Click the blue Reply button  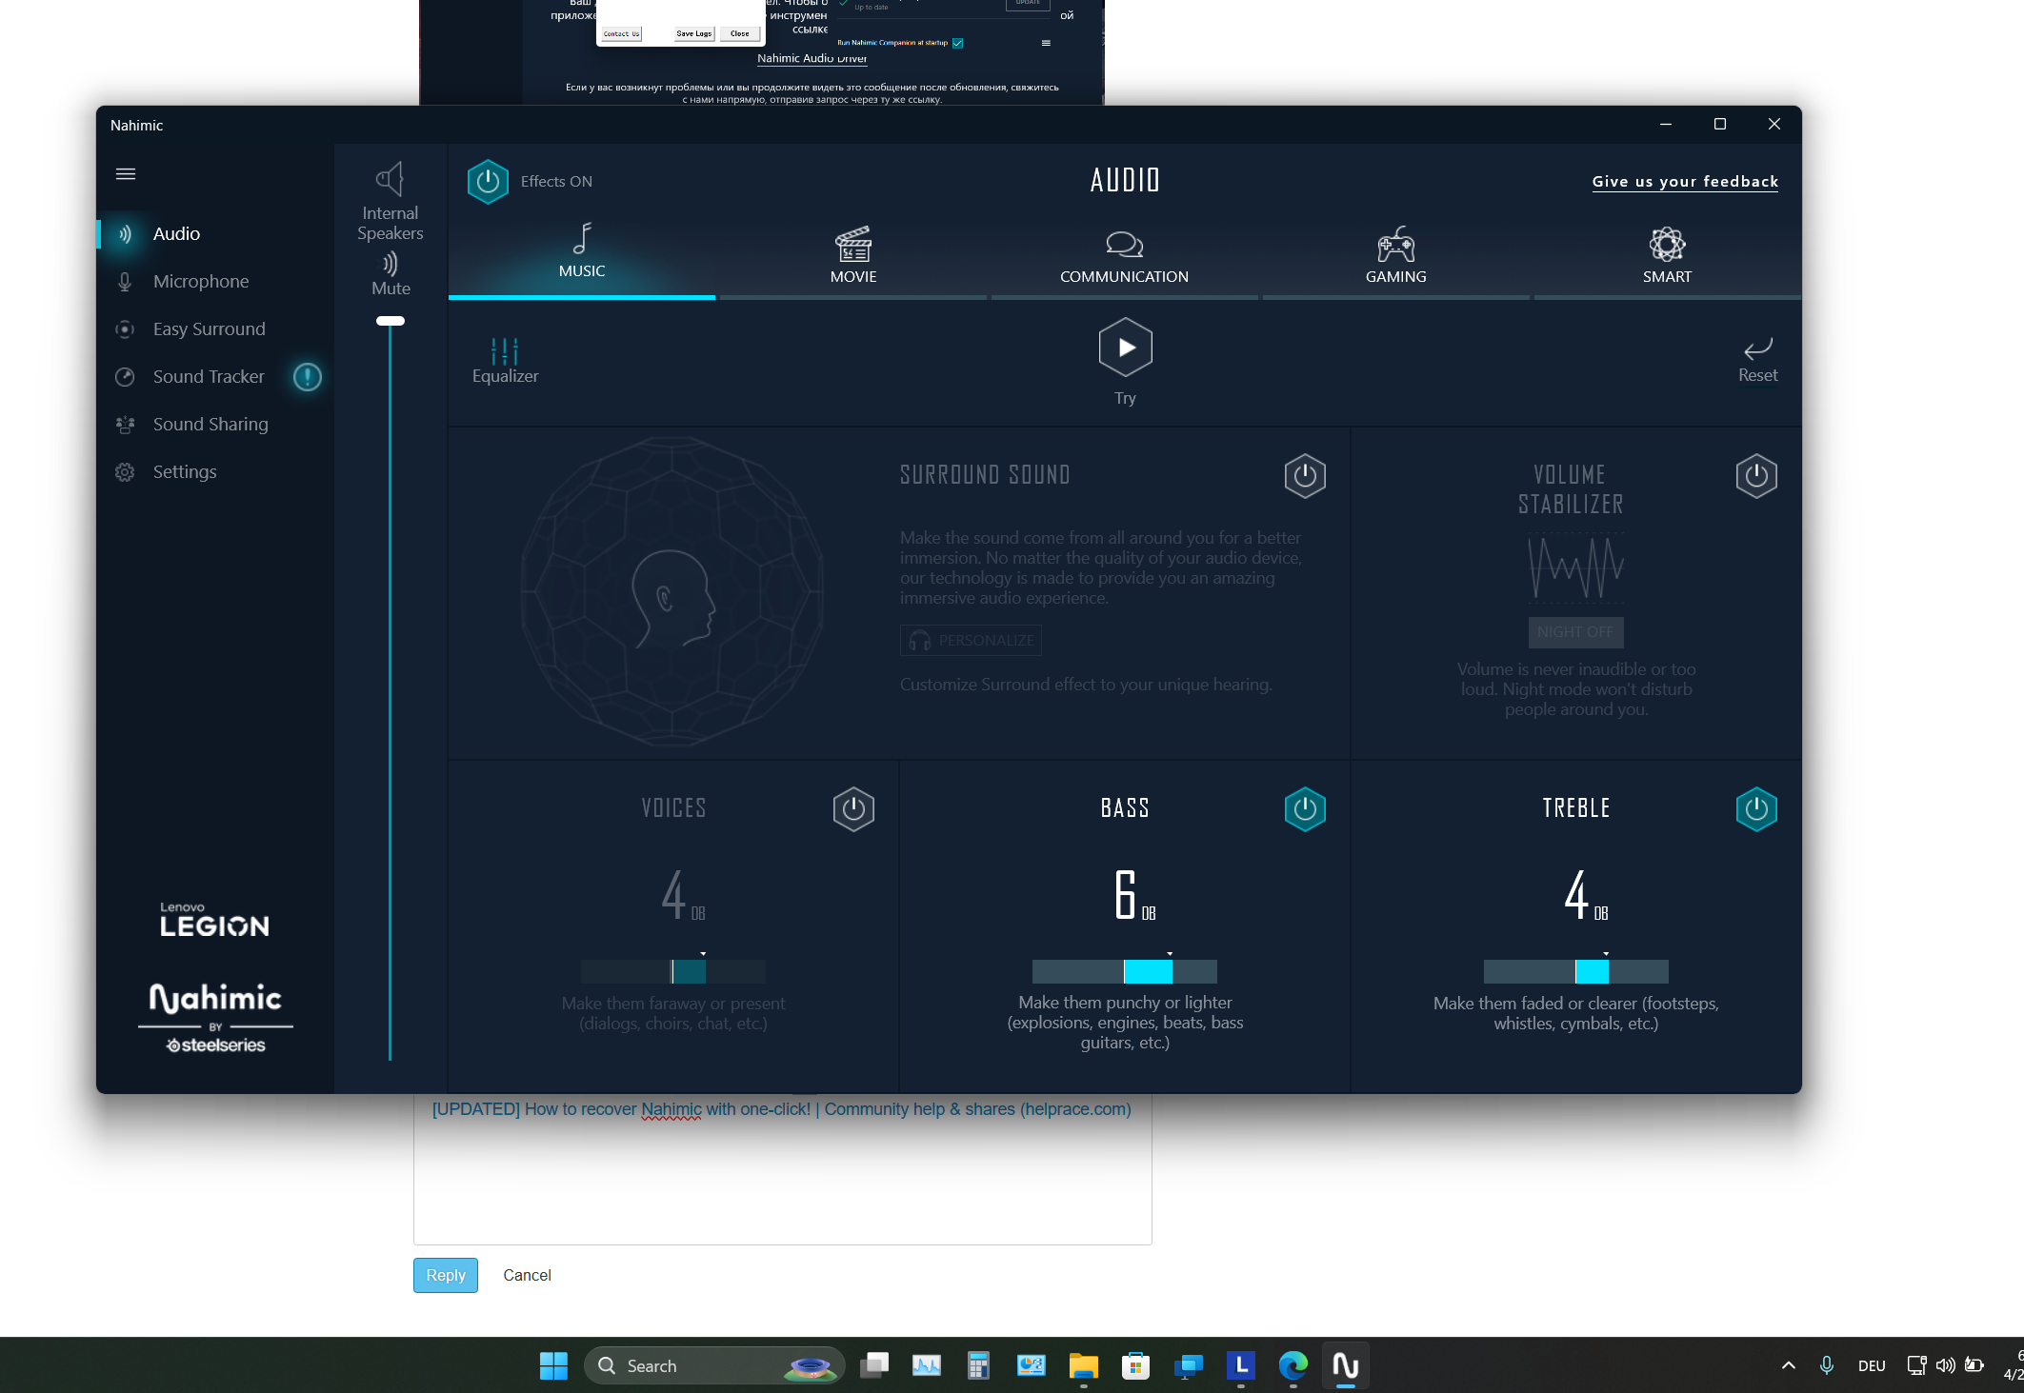(445, 1275)
